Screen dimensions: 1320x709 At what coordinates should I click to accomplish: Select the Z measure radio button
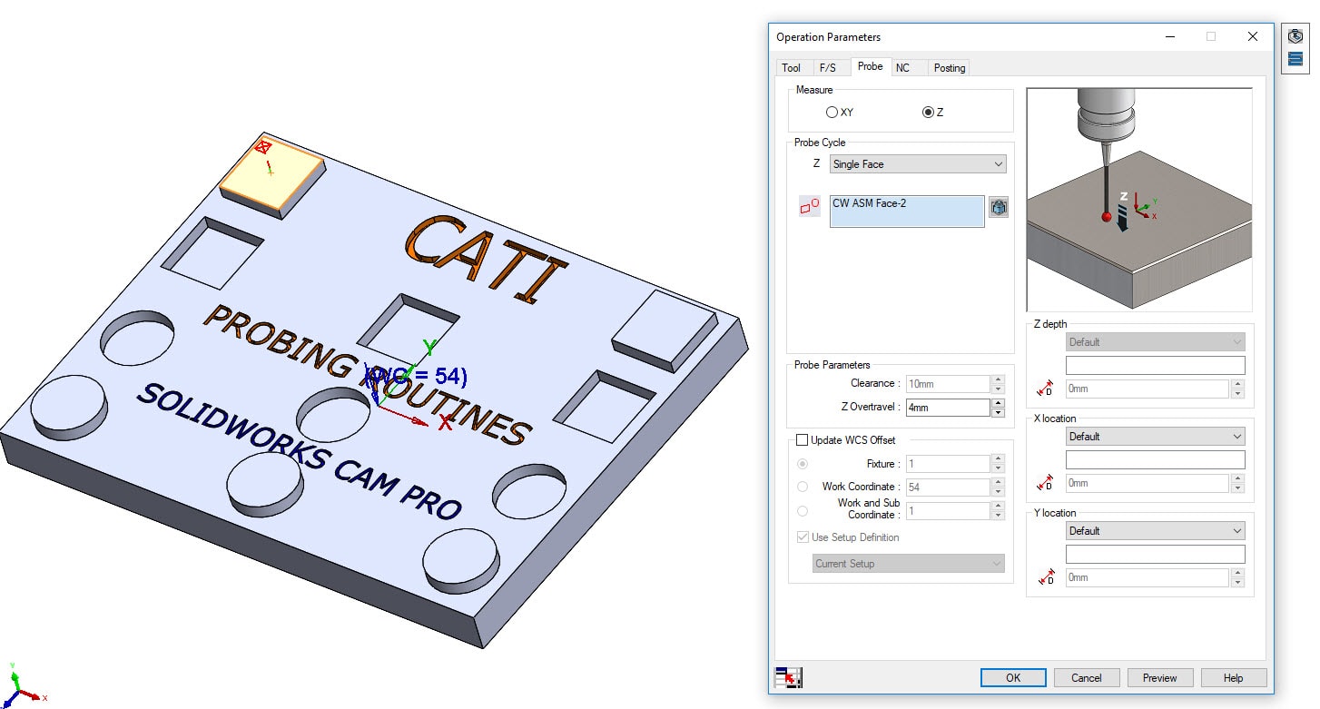click(928, 113)
